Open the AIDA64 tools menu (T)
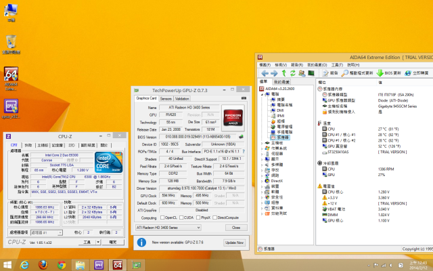Image resolution: width=433 pixels, height=271 pixels. pyautogui.click(x=337, y=65)
